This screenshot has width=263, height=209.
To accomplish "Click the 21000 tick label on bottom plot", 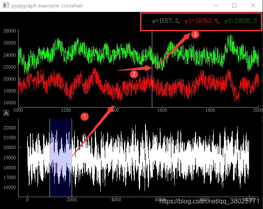I will [9, 138].
